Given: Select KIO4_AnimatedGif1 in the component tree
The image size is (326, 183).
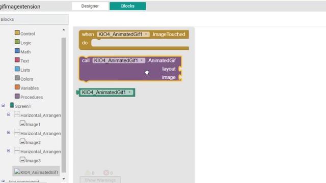Looking at the screenshot, I should coord(39,172).
